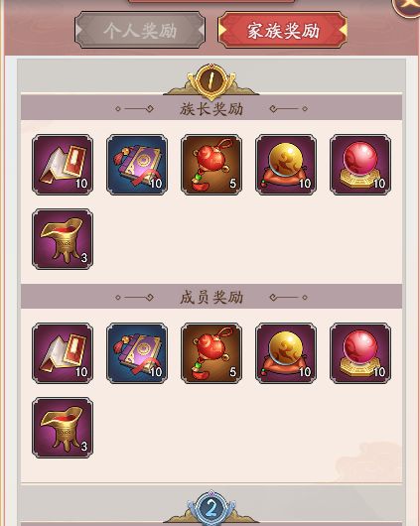Screen dimensions: 420x526
Task: Click the rank 2 silver medal badge
Action: [211, 508]
